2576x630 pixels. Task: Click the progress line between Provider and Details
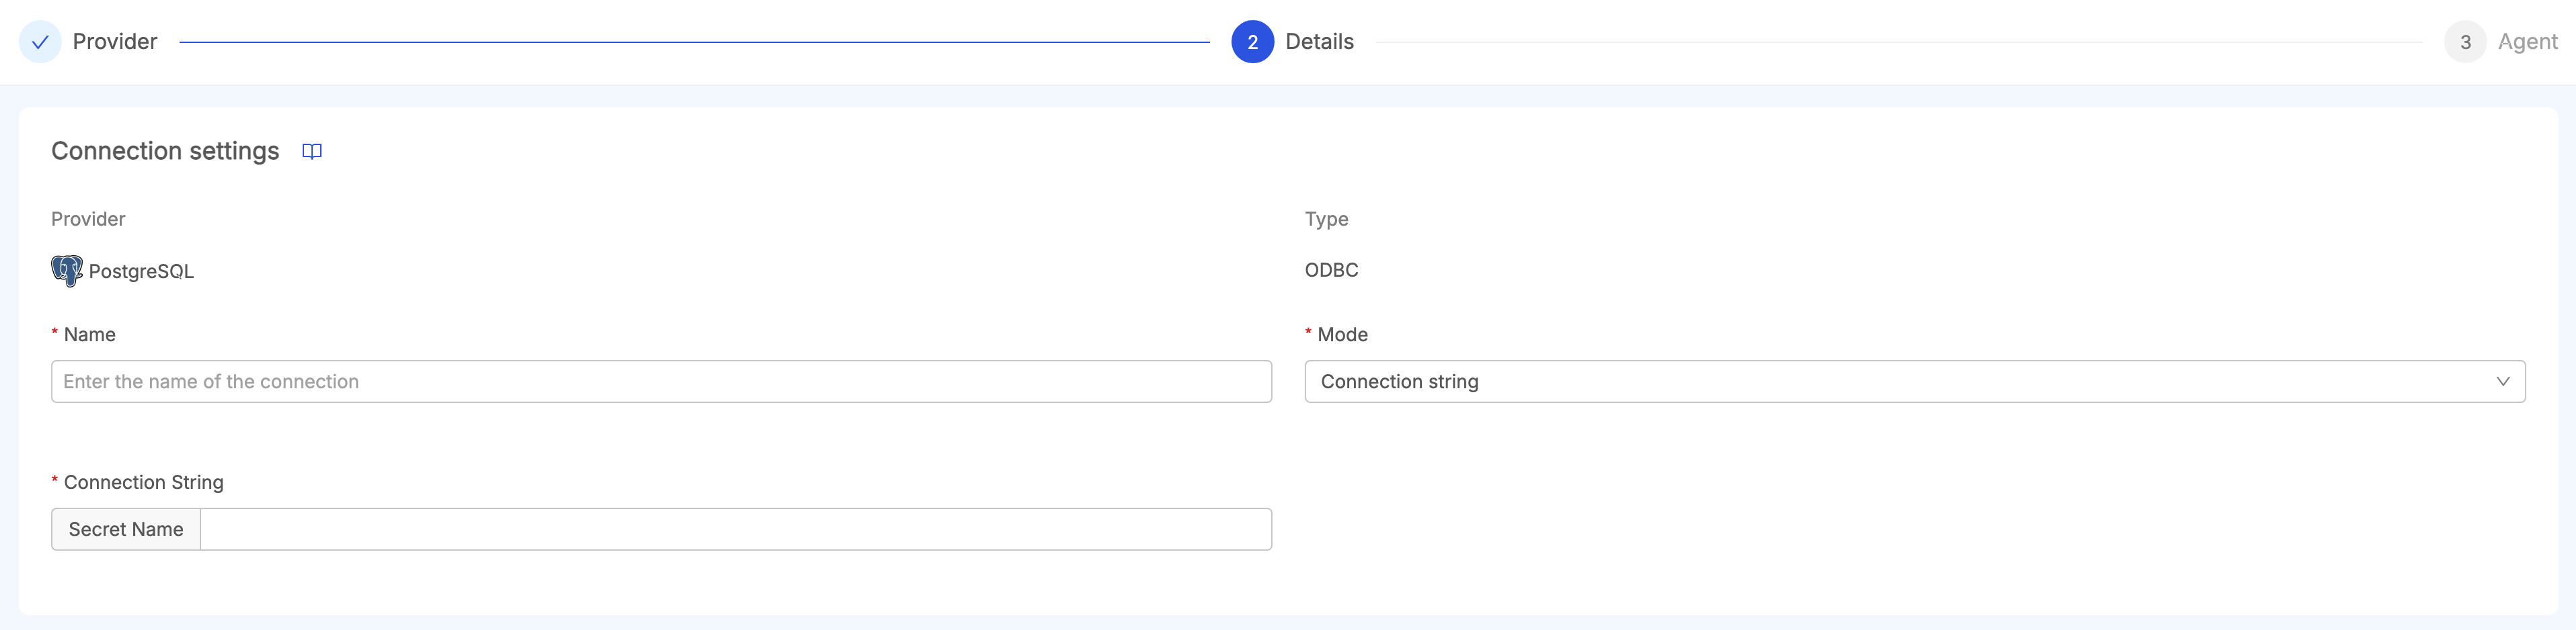point(700,42)
